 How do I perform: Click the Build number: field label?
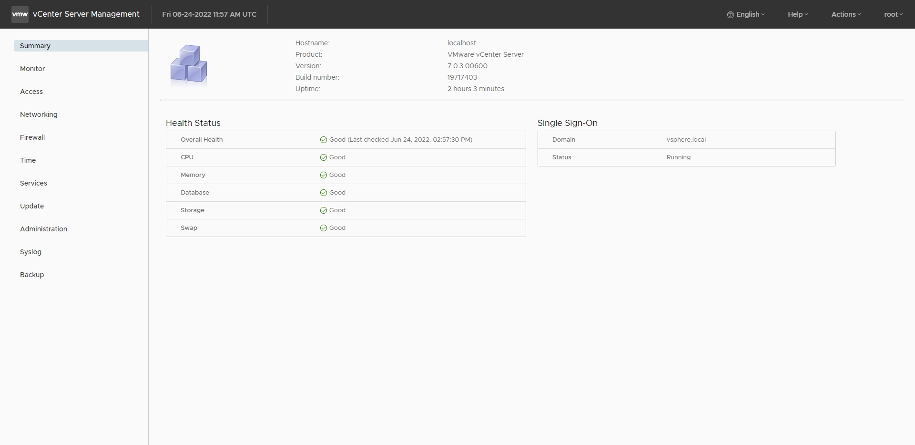coord(317,77)
